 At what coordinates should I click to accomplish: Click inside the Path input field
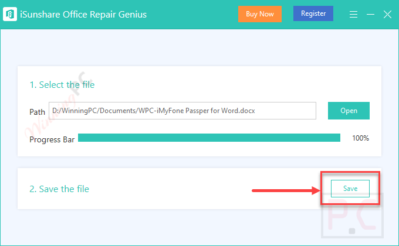[182, 111]
